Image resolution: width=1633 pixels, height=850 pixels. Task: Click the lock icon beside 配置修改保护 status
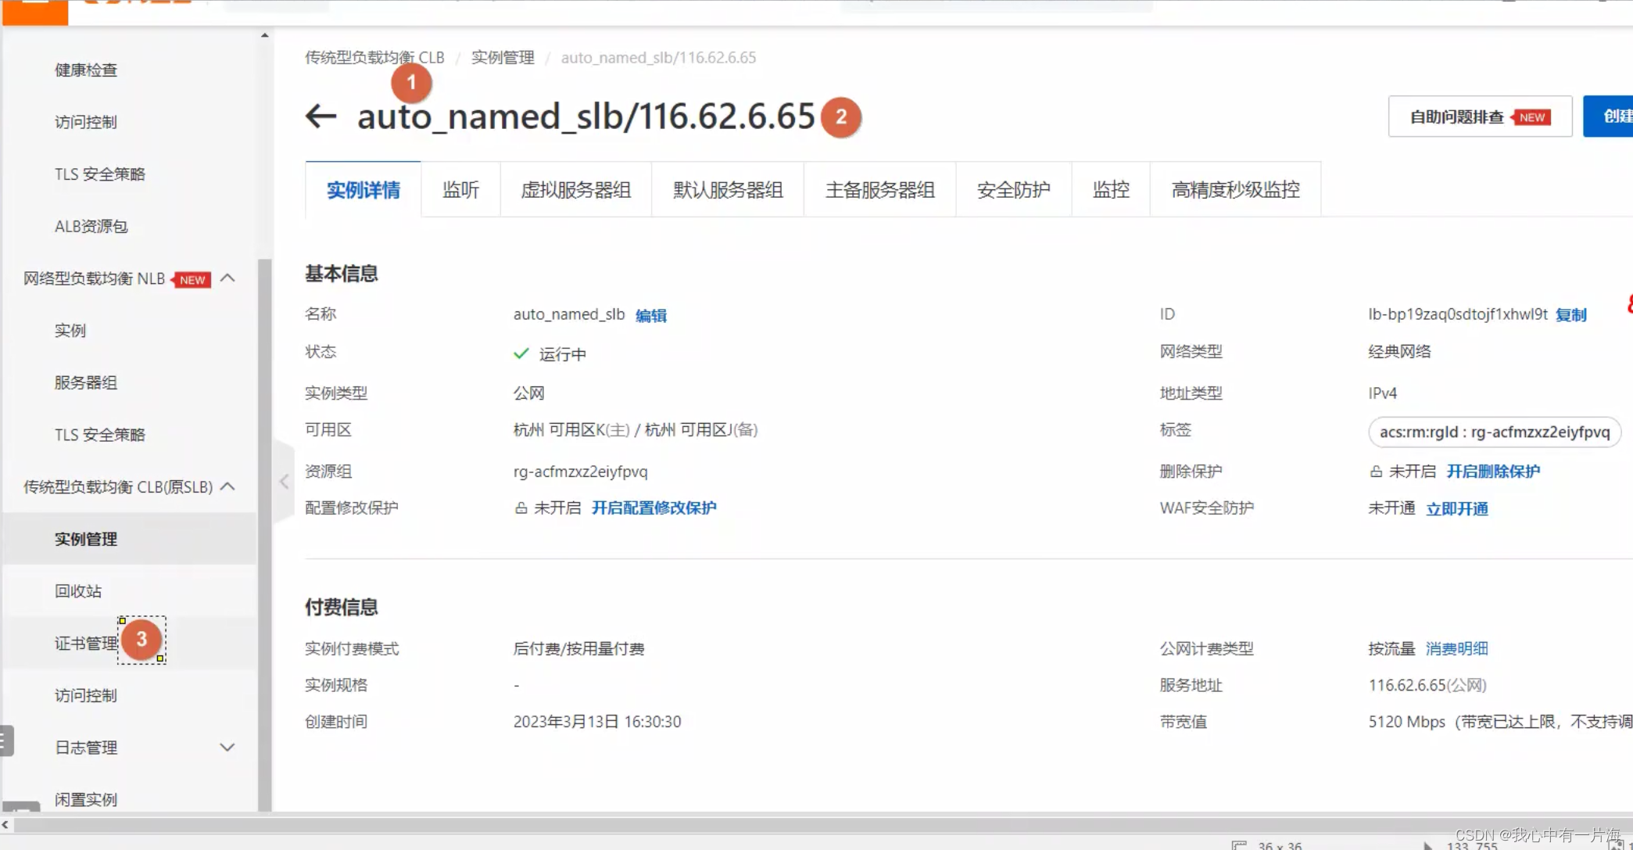tap(521, 508)
